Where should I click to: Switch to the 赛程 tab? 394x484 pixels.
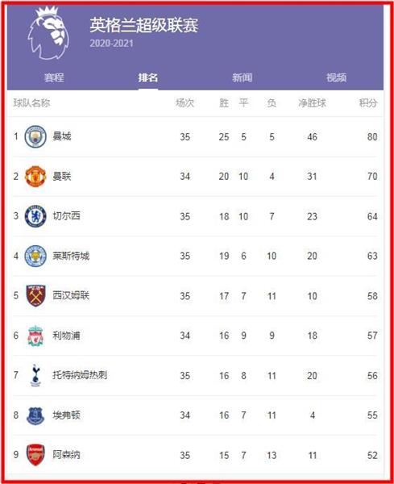pyautogui.click(x=54, y=77)
